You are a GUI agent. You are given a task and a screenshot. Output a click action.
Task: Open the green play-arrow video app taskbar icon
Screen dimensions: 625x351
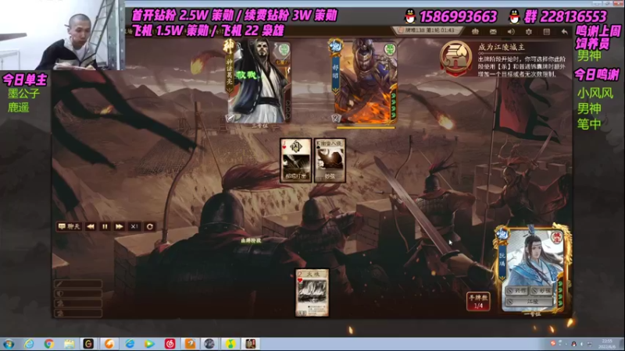pyautogui.click(x=149, y=344)
